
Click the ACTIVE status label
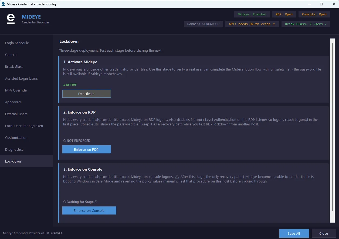(70, 85)
